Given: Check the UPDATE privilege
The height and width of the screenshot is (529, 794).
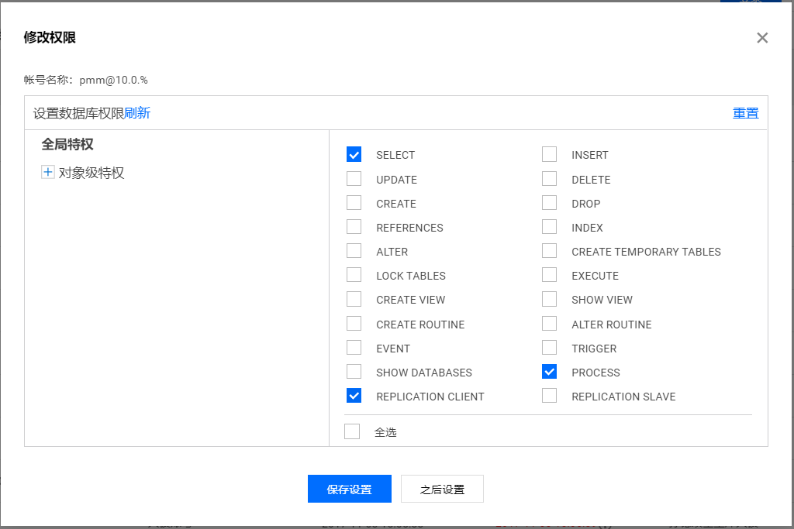Looking at the screenshot, I should [354, 179].
